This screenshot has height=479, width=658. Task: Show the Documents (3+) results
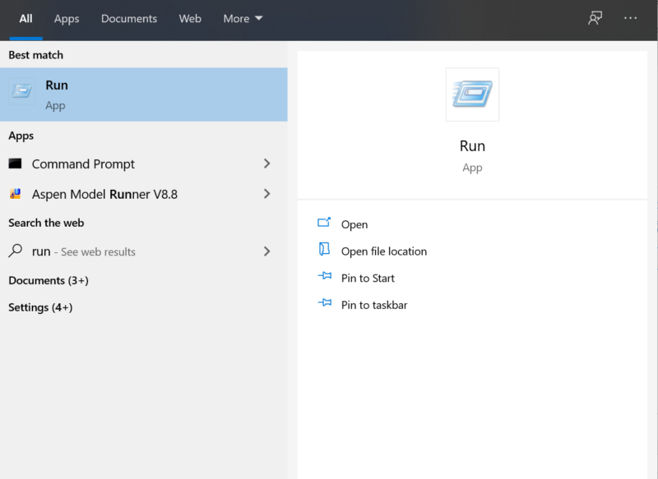48,281
